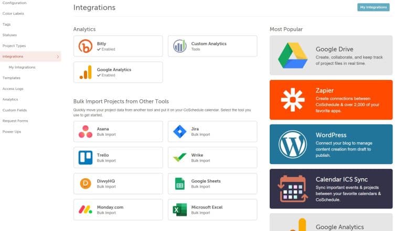The width and height of the screenshot is (404, 231).
Task: Open Request Forms sidebar item
Action: (15, 121)
